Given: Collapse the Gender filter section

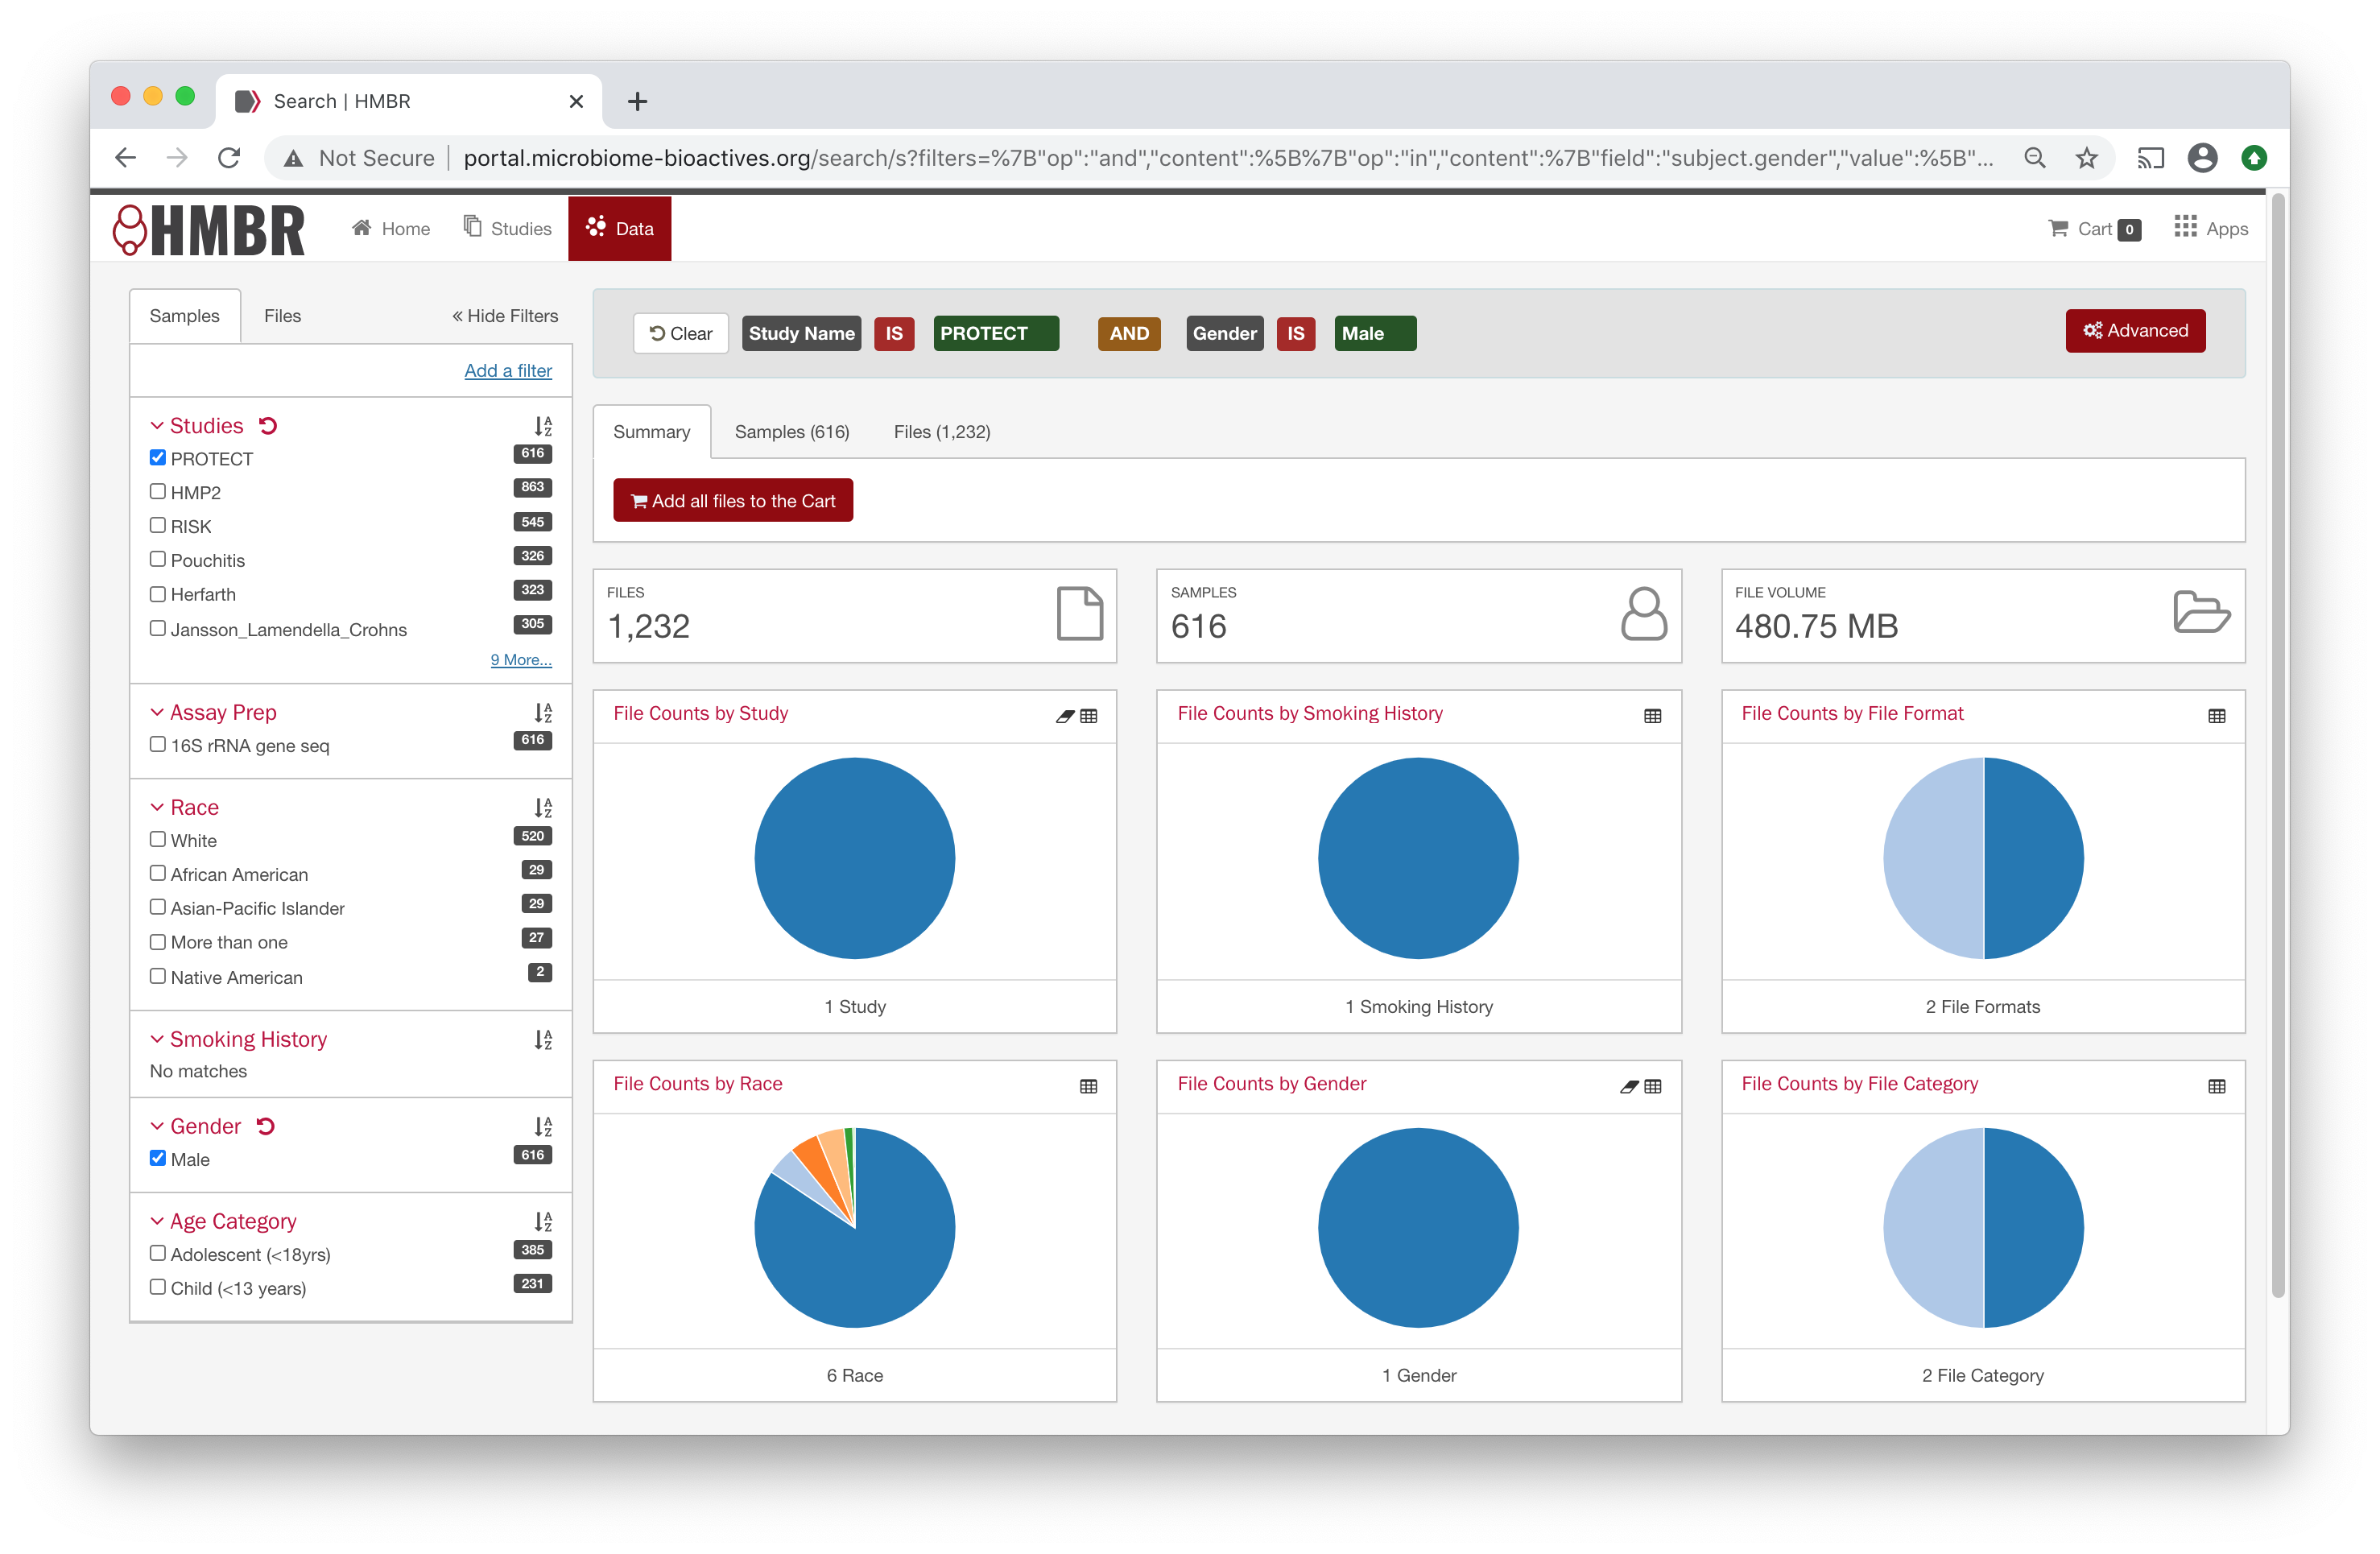Looking at the screenshot, I should tap(157, 1125).
